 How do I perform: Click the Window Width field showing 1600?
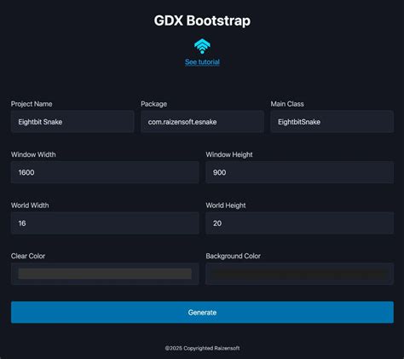click(x=105, y=172)
